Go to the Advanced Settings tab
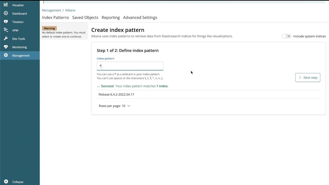The height and width of the screenshot is (185, 329). coord(140,17)
